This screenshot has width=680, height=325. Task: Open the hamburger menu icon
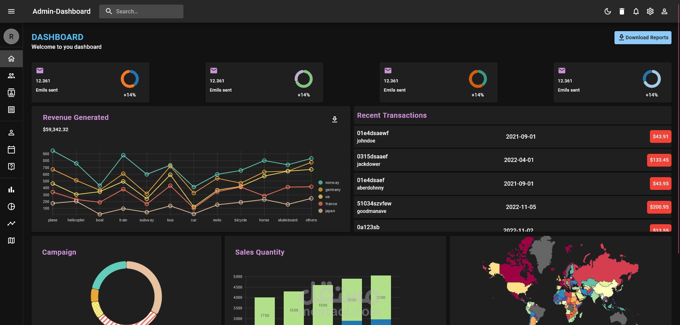click(x=11, y=11)
